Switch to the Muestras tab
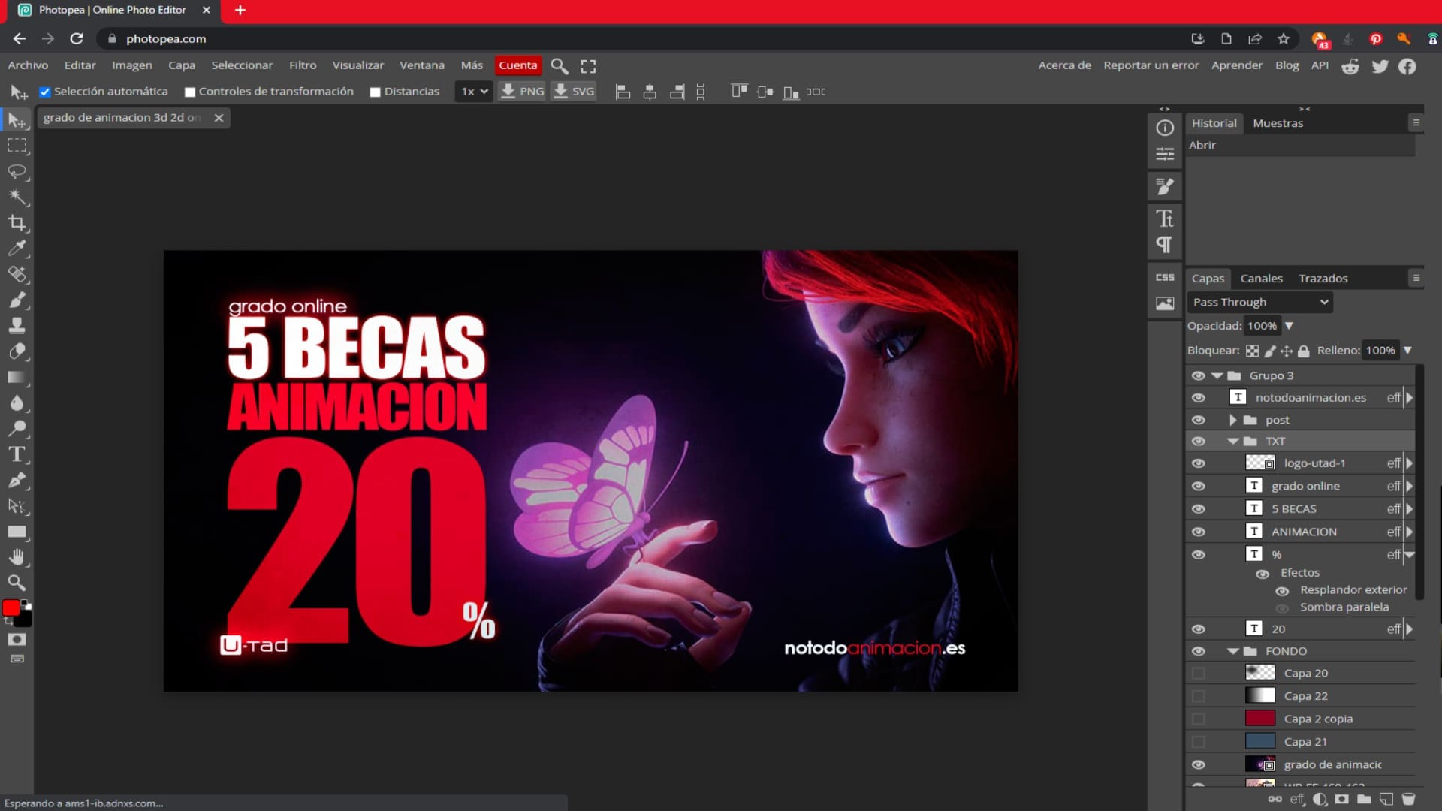Viewport: 1442px width, 811px height. pos(1278,123)
